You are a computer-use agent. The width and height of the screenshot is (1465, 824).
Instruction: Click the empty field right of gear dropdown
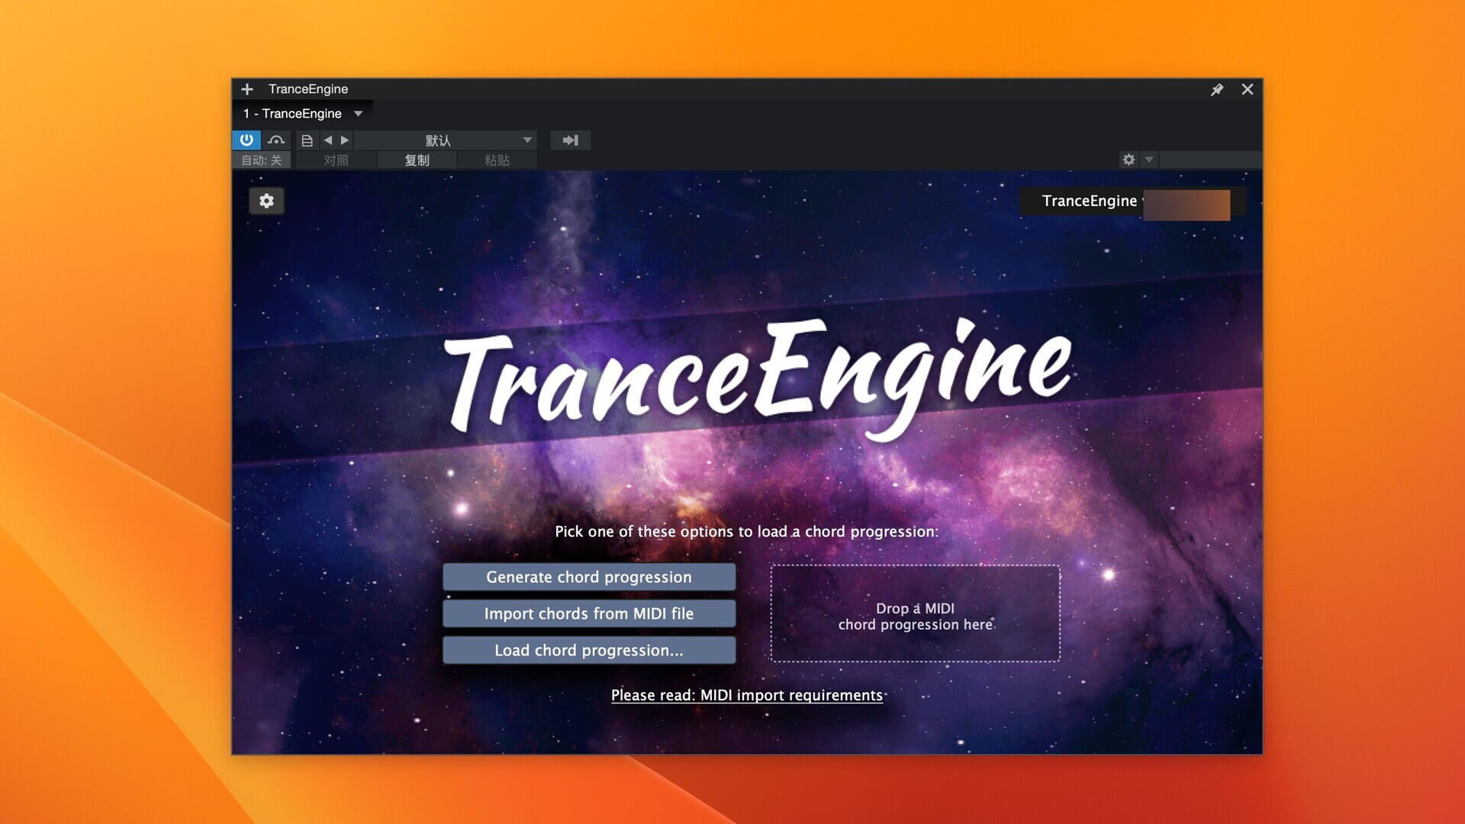click(1210, 159)
